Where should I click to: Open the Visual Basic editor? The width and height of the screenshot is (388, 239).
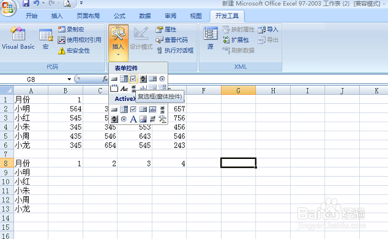click(18, 38)
